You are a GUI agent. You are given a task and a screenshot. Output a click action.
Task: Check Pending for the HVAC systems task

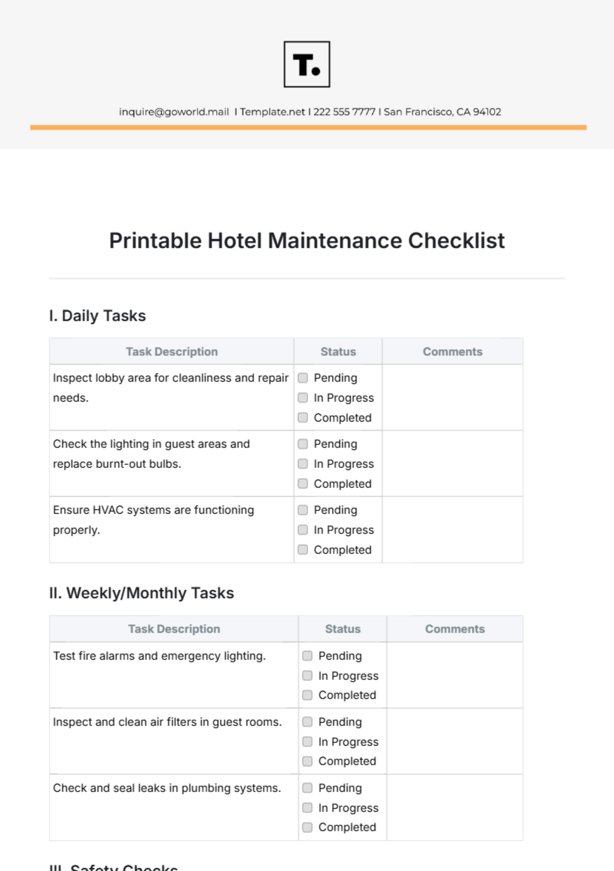click(303, 510)
